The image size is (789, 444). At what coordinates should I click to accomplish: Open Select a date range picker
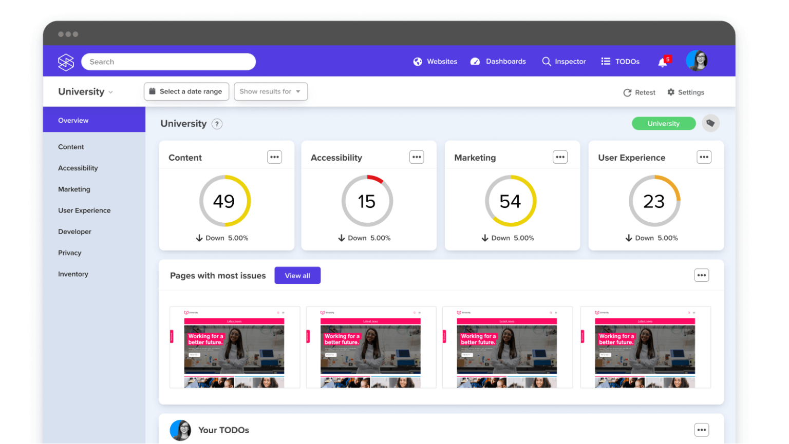(x=186, y=91)
